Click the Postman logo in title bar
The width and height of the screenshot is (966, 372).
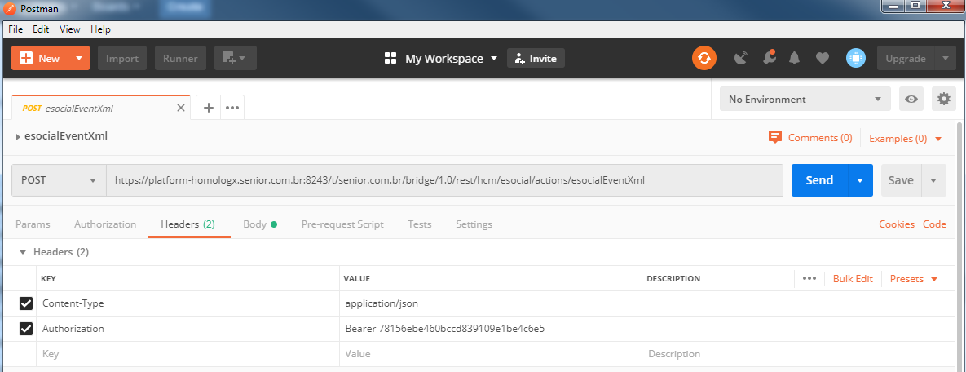coord(10,9)
